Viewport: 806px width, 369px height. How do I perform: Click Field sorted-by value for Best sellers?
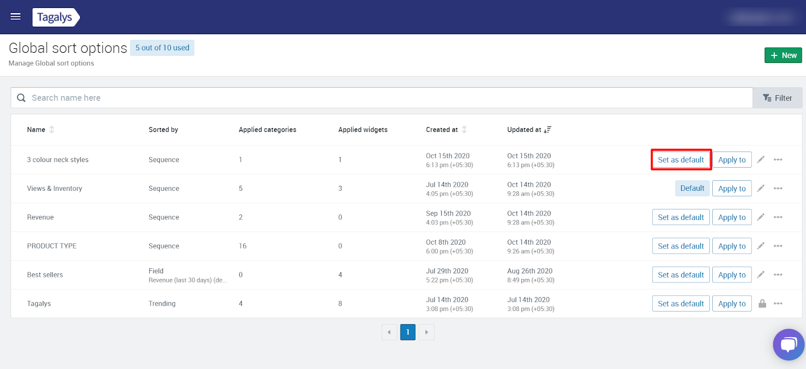tap(156, 271)
